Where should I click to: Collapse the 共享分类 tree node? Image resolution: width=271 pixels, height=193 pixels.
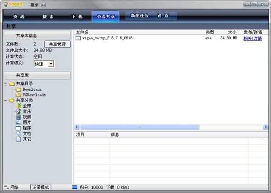coord(5,100)
